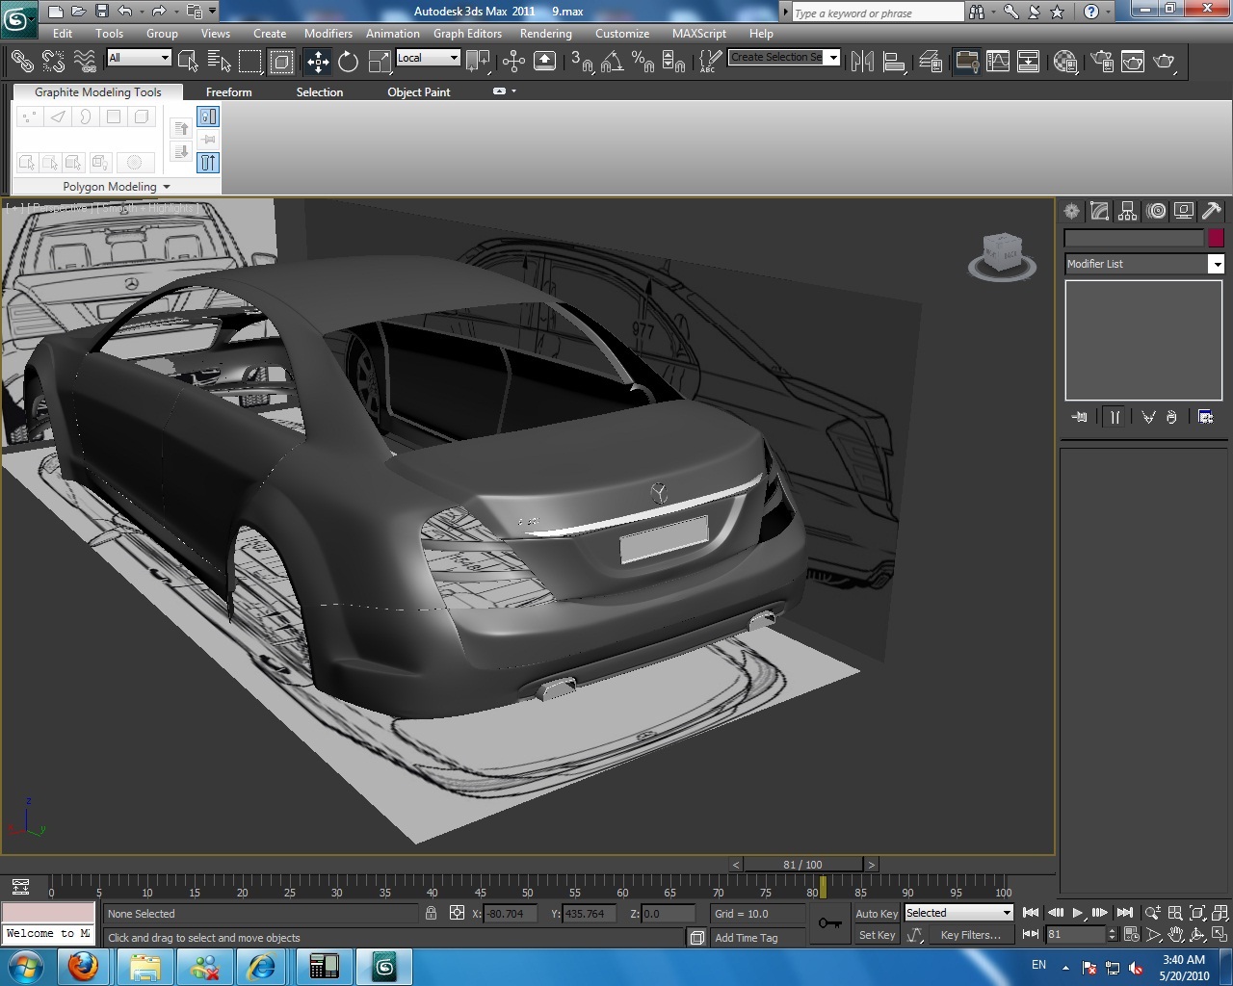The image size is (1233, 986).
Task: Open the Rendering menu
Action: click(546, 33)
